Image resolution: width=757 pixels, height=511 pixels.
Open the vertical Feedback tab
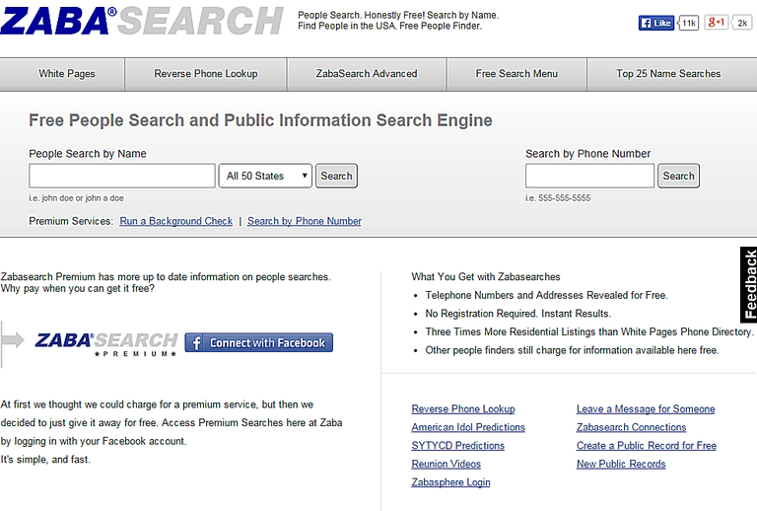click(x=749, y=285)
